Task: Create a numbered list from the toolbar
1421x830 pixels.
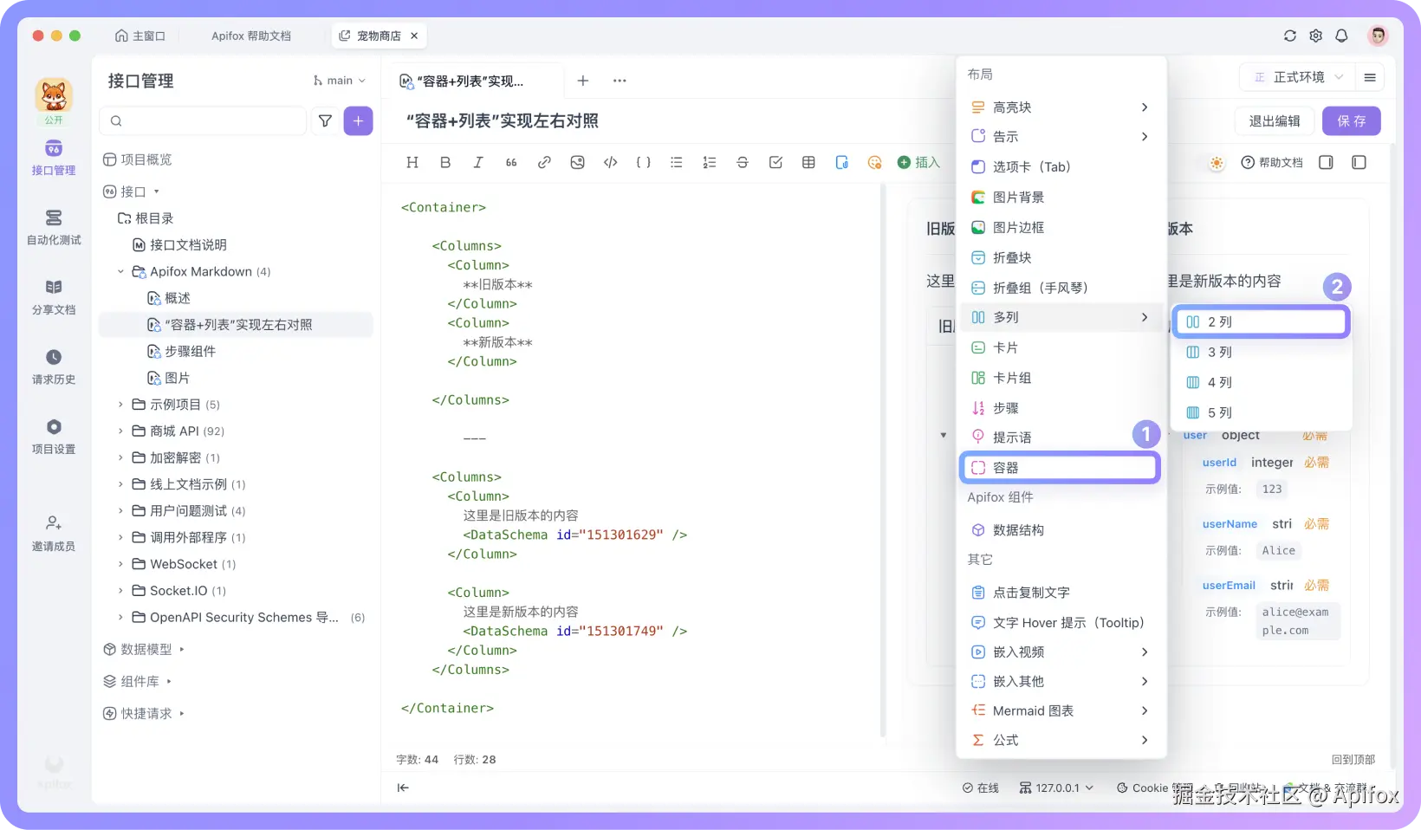Action: (710, 162)
